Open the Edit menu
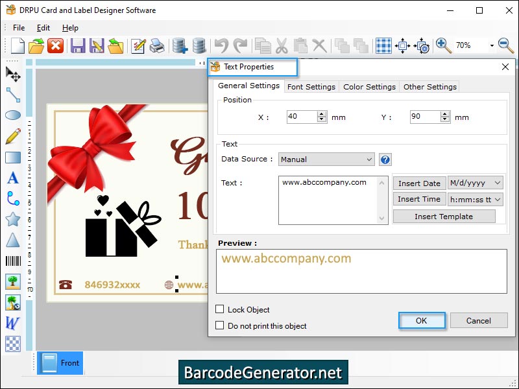The width and height of the screenshot is (519, 389). tap(43, 28)
